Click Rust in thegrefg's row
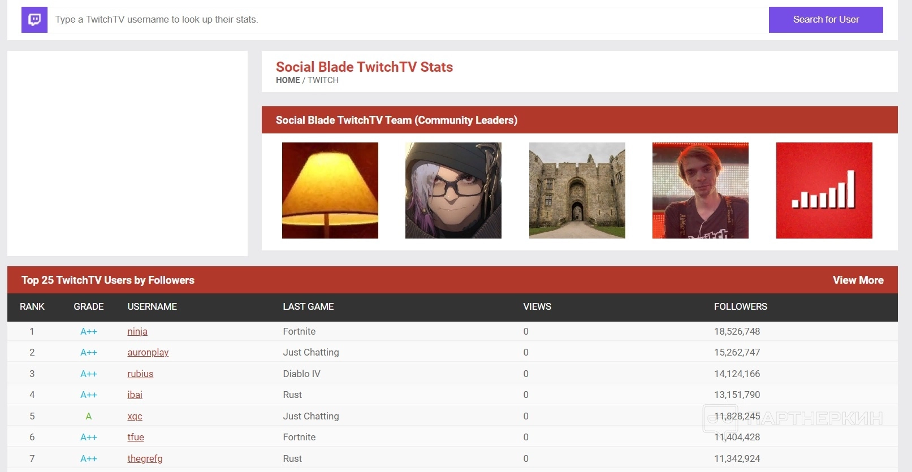912x472 pixels. point(292,458)
